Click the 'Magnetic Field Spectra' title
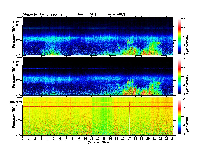This screenshot has width=206, height=159. tap(43, 14)
